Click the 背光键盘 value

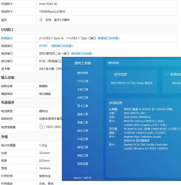tap(45, 94)
